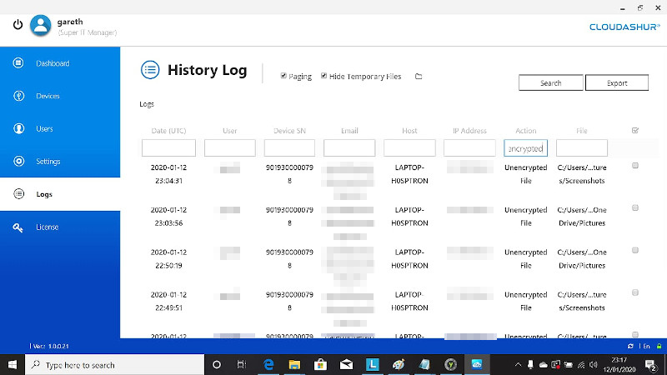Click the Host filter field
Viewport: 667px width, 375px height.
coord(409,148)
